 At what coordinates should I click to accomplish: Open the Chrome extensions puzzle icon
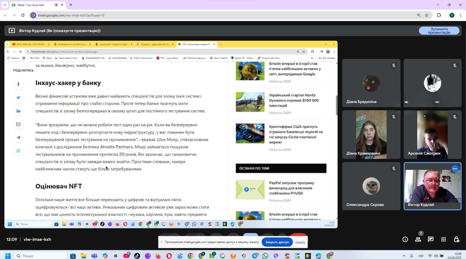pos(439,15)
